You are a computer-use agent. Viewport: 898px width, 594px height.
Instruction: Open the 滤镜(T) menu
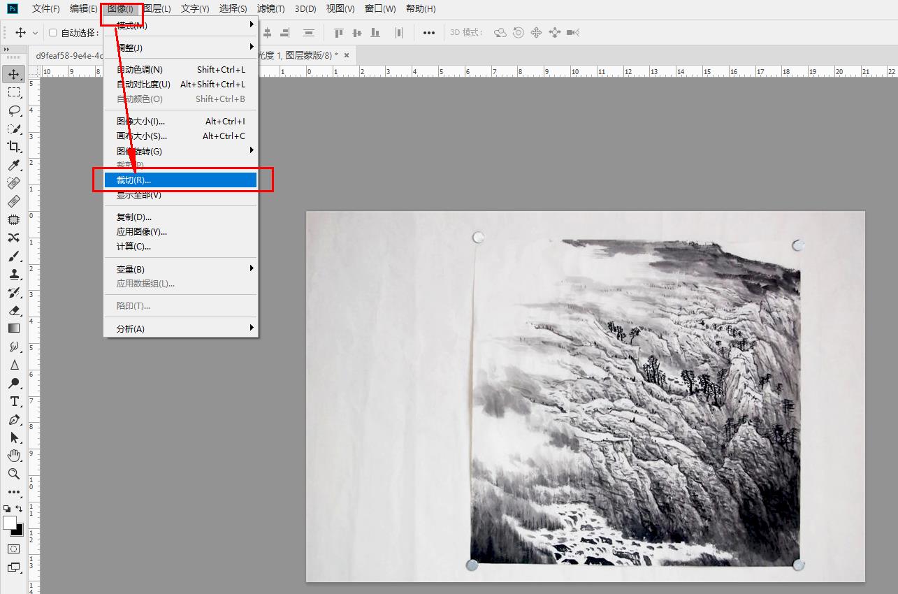(x=270, y=9)
